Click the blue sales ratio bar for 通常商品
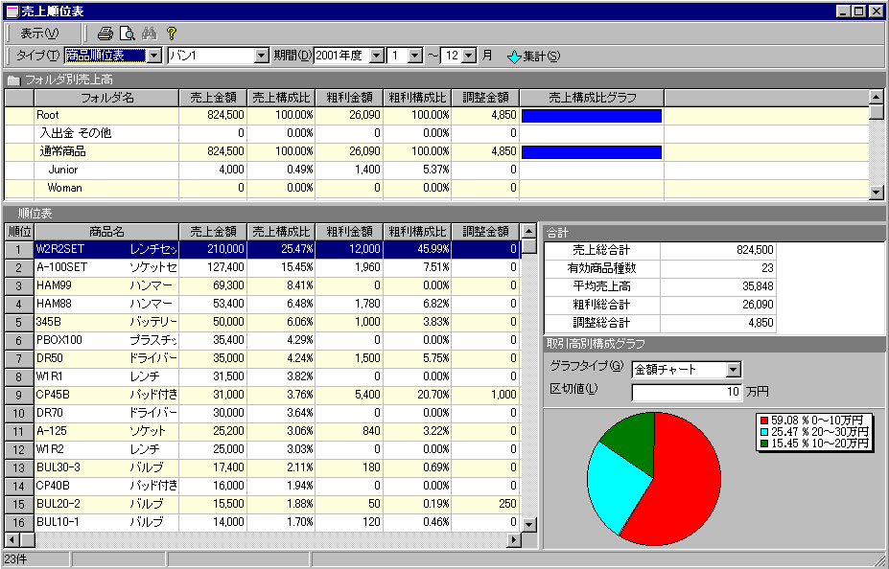The width and height of the screenshot is (889, 569). click(x=592, y=152)
